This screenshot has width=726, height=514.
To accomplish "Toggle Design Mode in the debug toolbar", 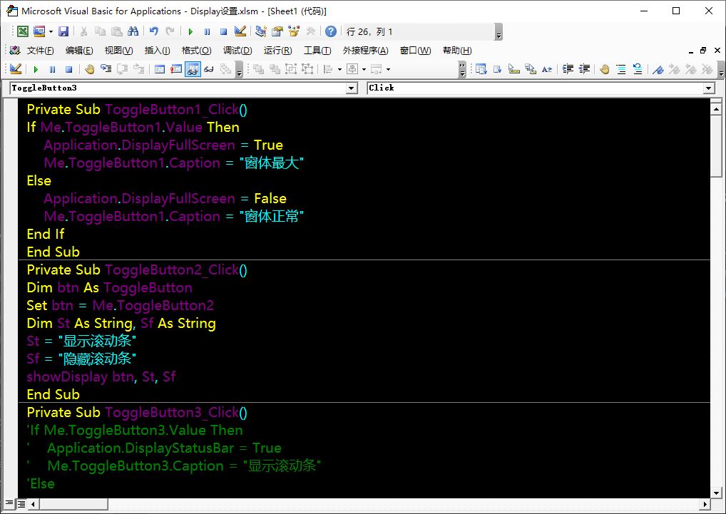I will coord(16,69).
